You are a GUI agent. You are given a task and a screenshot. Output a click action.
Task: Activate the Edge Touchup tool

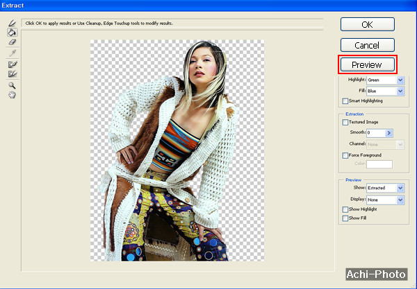[12, 73]
